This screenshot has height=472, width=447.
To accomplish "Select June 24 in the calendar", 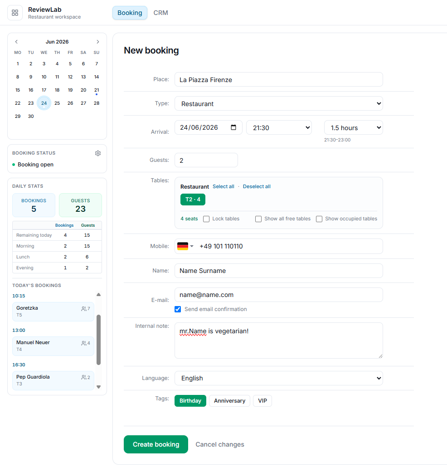I will tap(44, 103).
